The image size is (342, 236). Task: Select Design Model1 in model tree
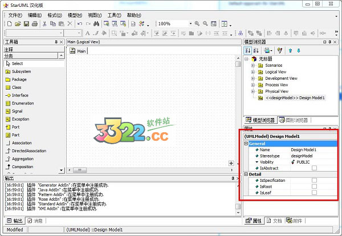tap(295, 98)
